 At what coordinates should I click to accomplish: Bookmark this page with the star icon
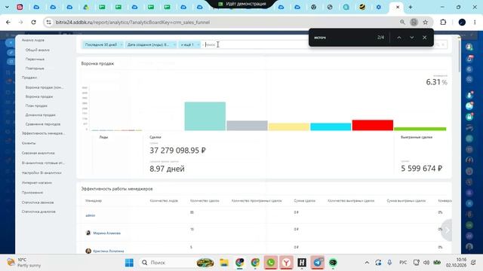426,22
